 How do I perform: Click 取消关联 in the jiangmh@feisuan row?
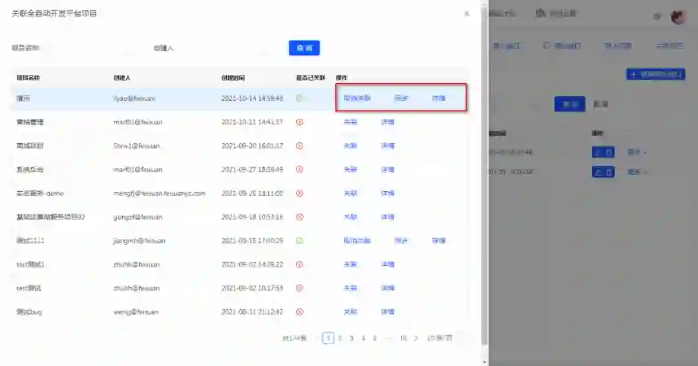pos(357,241)
